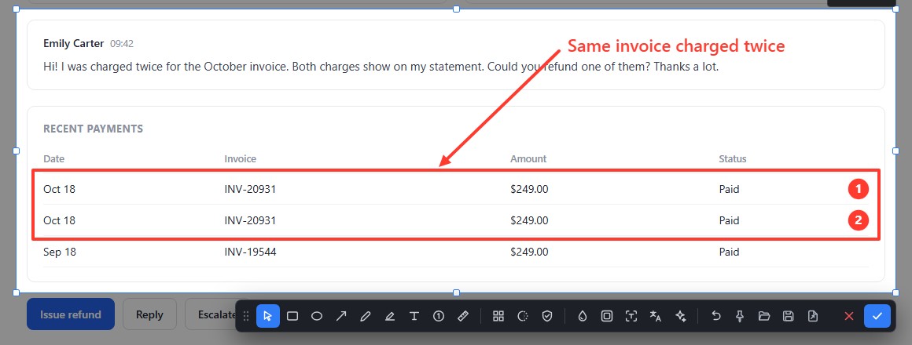912x345 pixels.
Task: Click the Sep 18 date cell
Action: pyautogui.click(x=59, y=252)
